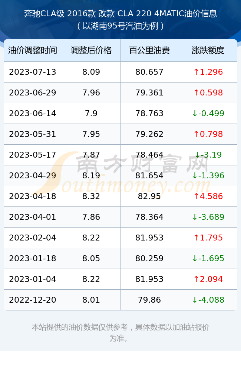241x370 pixels.
Task: Click the price 7.9 cell
Action: click(x=91, y=114)
